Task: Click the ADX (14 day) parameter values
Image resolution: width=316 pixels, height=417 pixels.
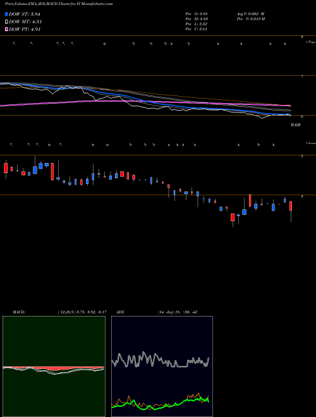Action: [x=178, y=312]
